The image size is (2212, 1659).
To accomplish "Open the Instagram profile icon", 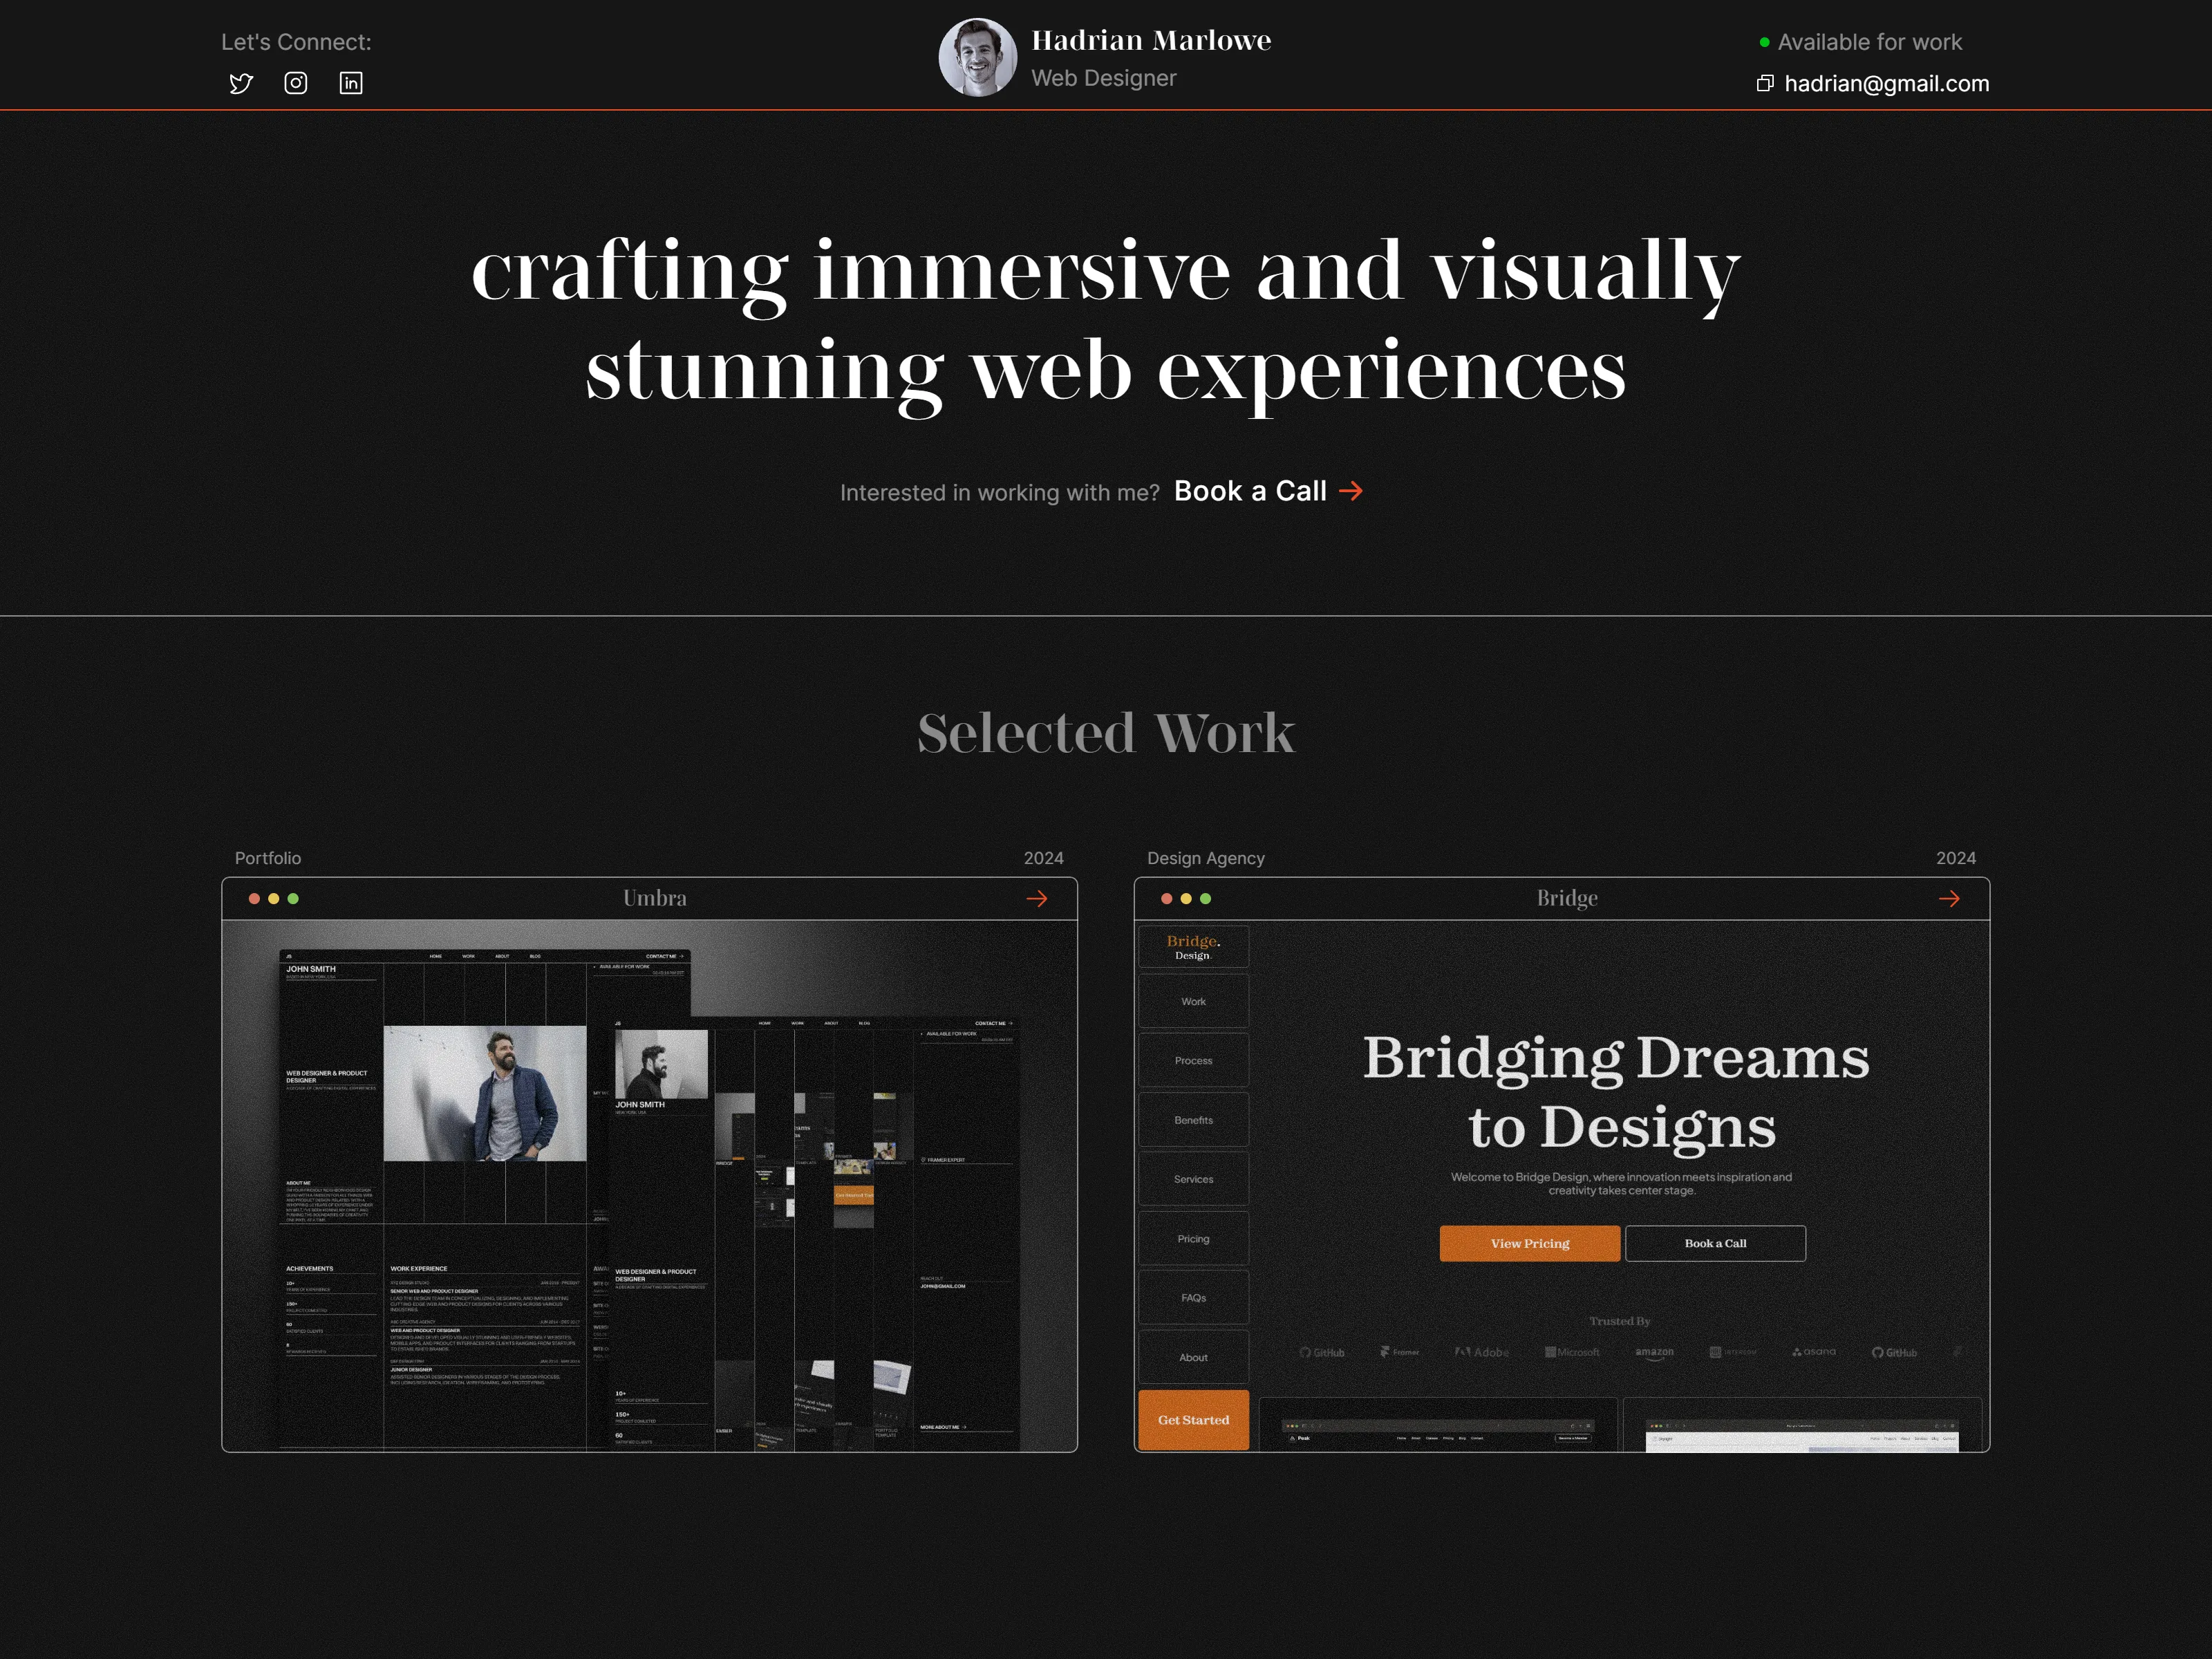I will 296,83.
